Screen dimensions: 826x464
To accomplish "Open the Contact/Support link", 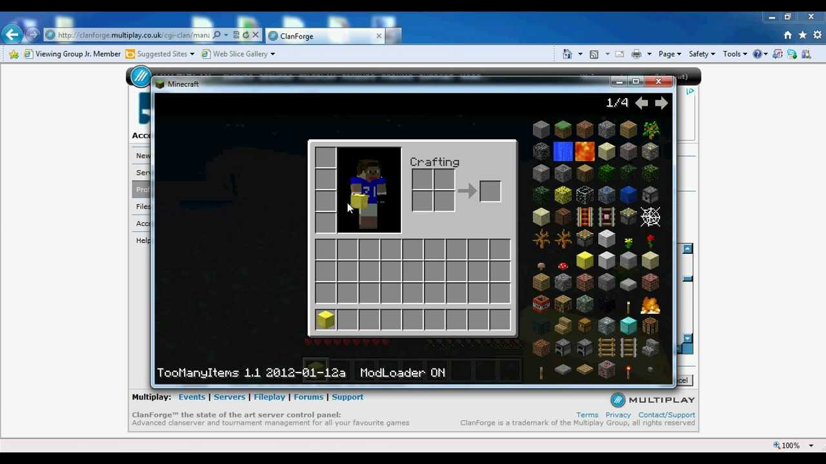I will (667, 415).
